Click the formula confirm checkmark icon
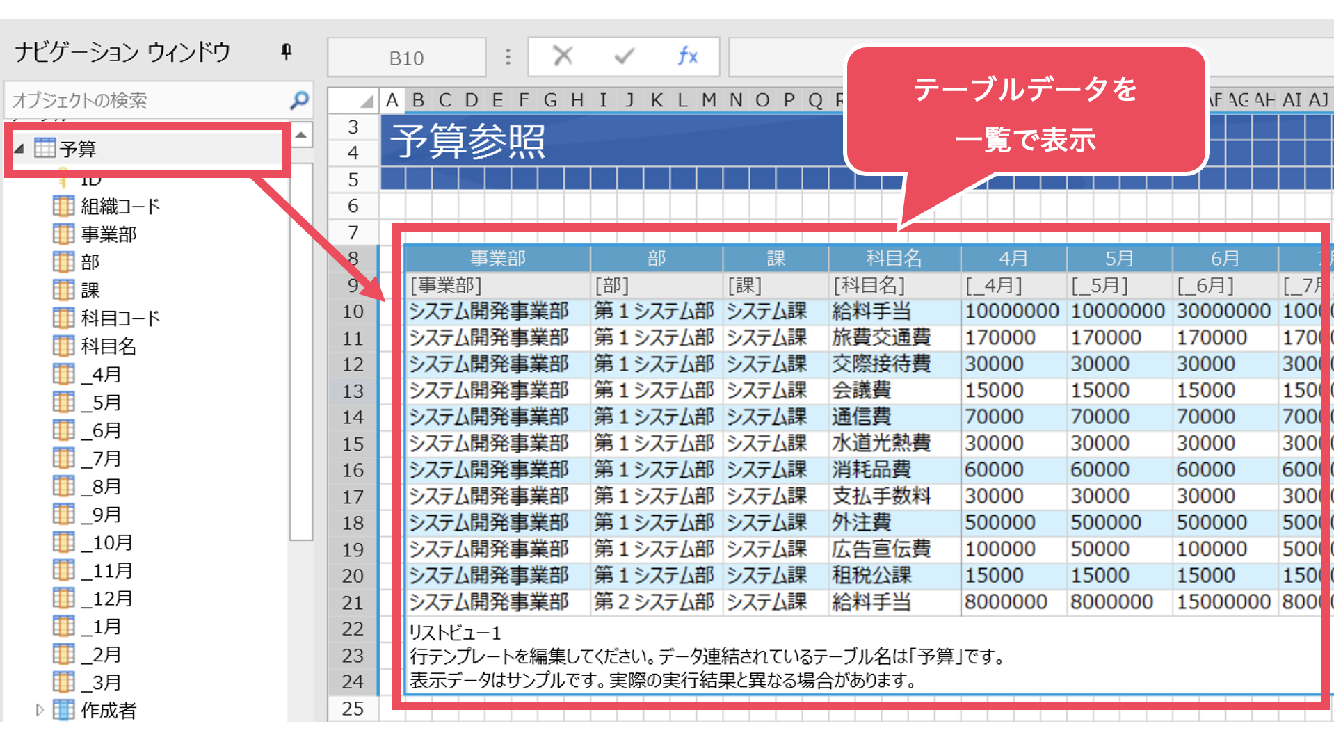Screen dimensions: 1334x751 pyautogui.click(x=624, y=56)
